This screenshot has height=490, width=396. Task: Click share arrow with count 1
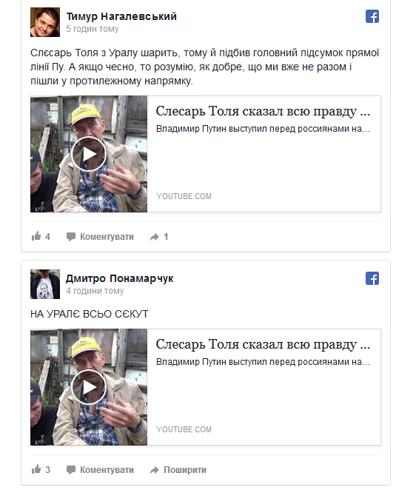pyautogui.click(x=155, y=237)
